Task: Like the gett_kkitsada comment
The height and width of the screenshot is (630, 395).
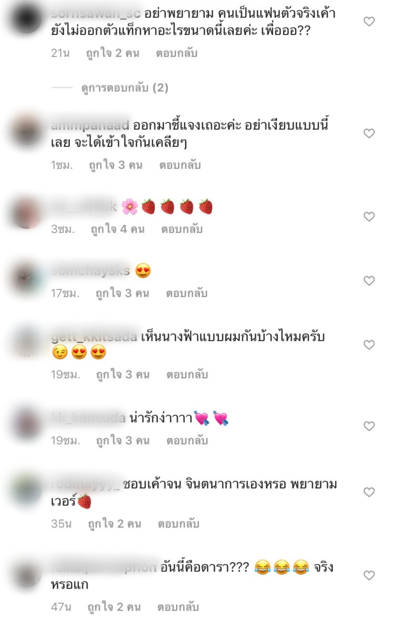Action: tap(369, 344)
